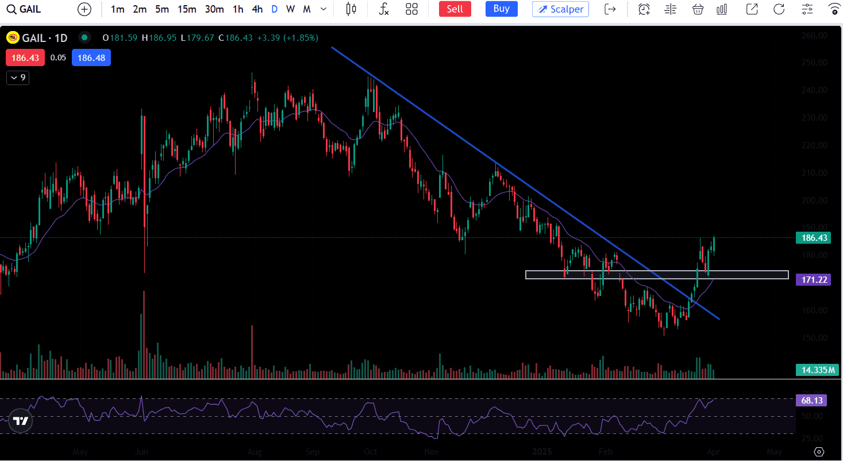Screen dimensions: 843x461
Task: Click the GAIL · 1D symbol title
Action: [x=45, y=38]
